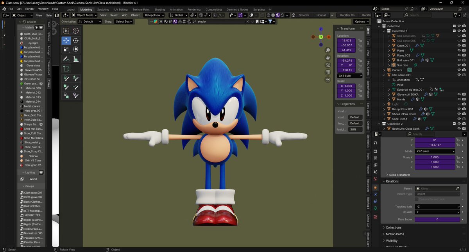Open the Options button in viewport header
This screenshot has height=252, width=469.
pos(362,21)
